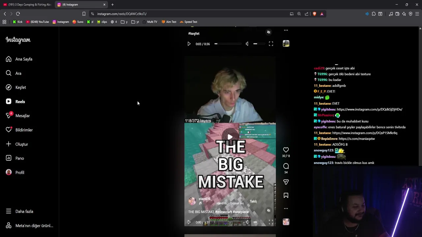Like THE BIG MISTAKE reel heart
Viewport: 422px width, 237px height.
tap(286, 150)
